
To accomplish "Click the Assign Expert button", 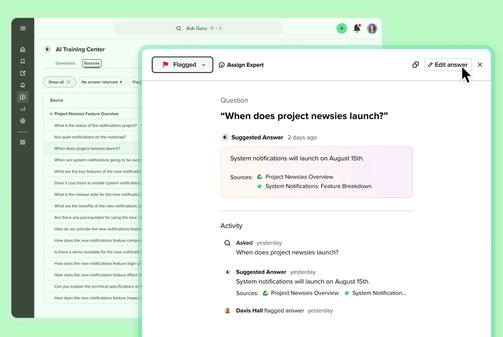I will (x=241, y=65).
